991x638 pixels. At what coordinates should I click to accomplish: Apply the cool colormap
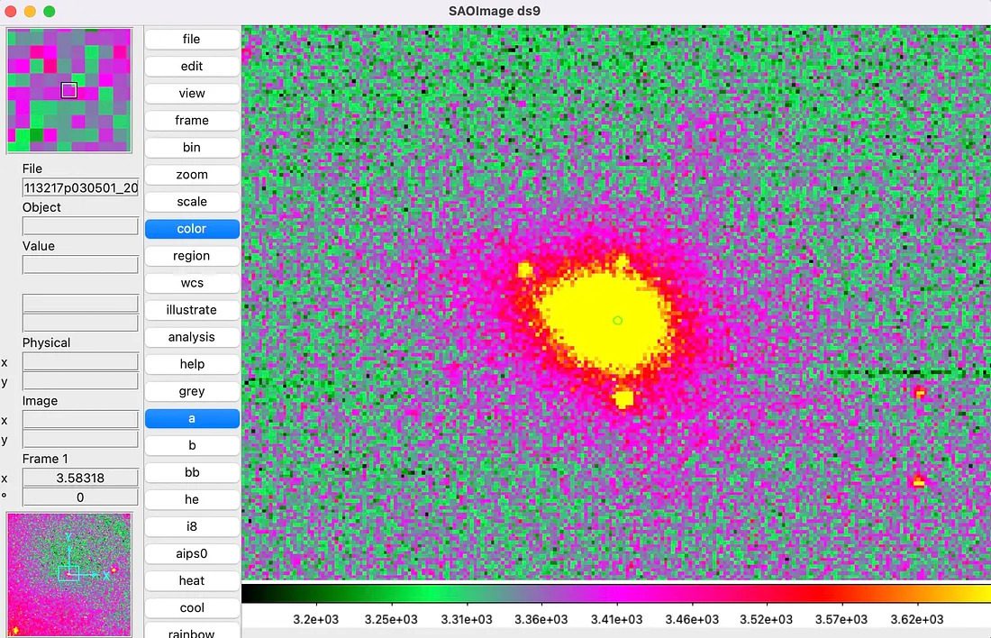click(192, 606)
